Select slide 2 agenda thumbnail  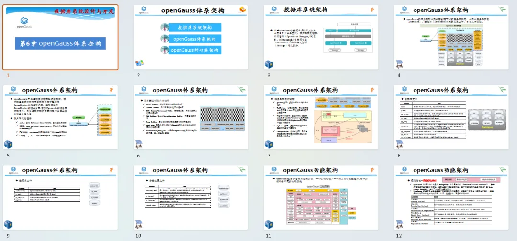pyautogui.click(x=191, y=37)
